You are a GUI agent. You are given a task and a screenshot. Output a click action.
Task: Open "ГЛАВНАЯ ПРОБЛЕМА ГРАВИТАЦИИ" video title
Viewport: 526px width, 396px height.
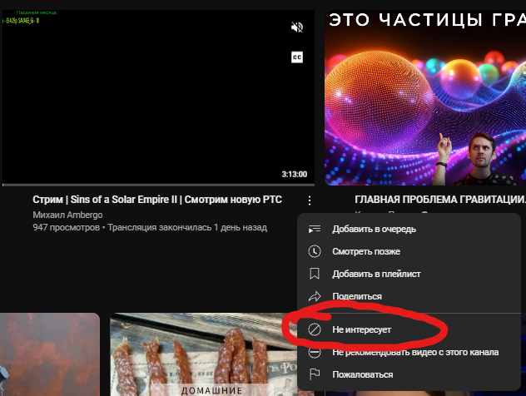[440, 200]
